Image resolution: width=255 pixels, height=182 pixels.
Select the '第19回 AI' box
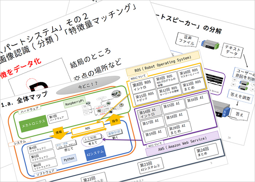pyautogui.click(x=154, y=134)
